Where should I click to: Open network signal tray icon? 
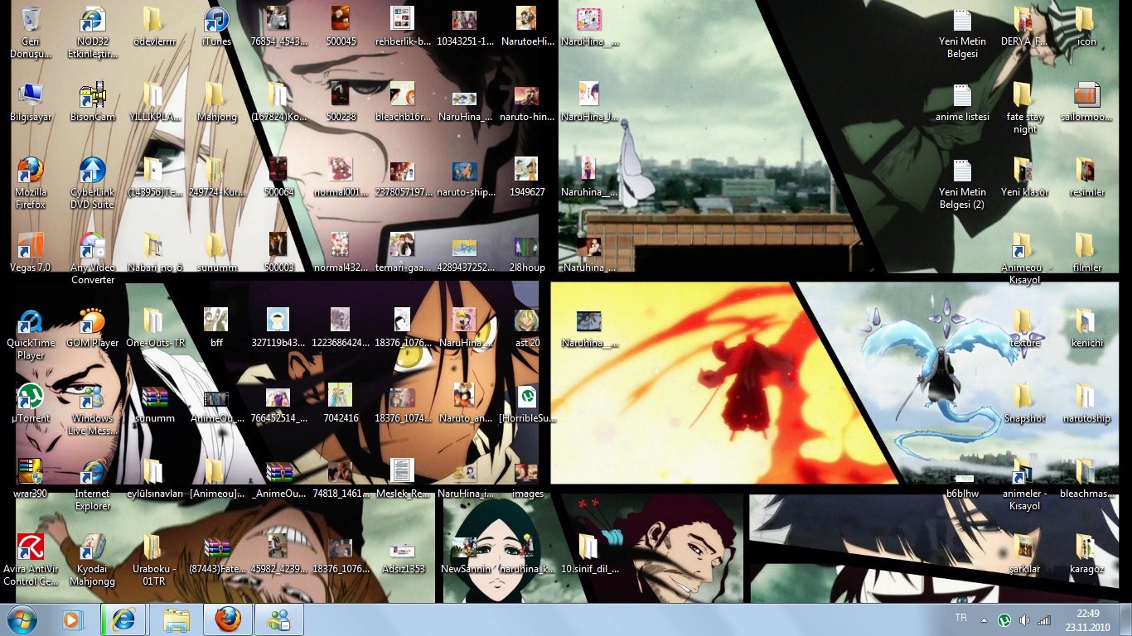[x=1044, y=619]
